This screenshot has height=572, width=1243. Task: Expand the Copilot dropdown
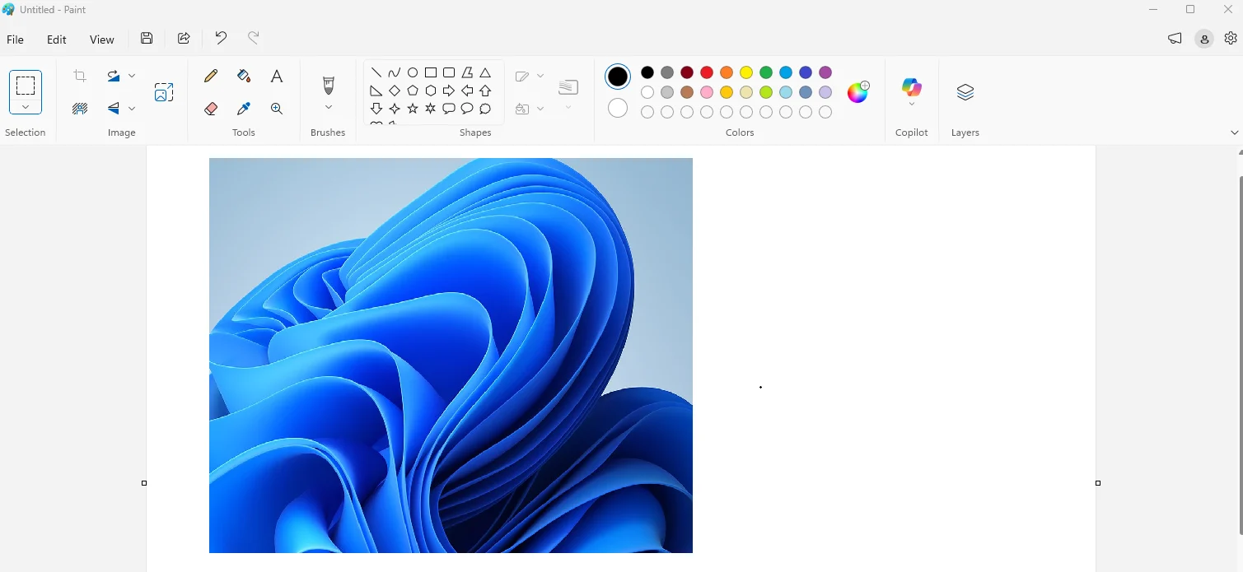tap(911, 105)
